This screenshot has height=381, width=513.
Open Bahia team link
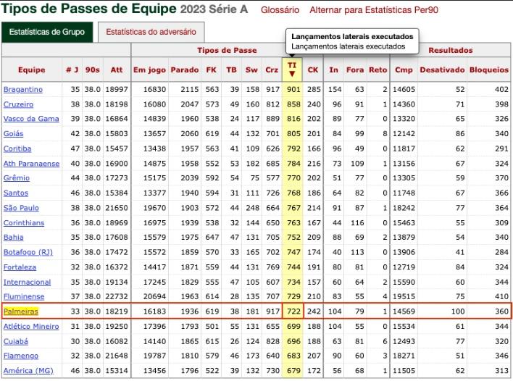click(x=13, y=237)
